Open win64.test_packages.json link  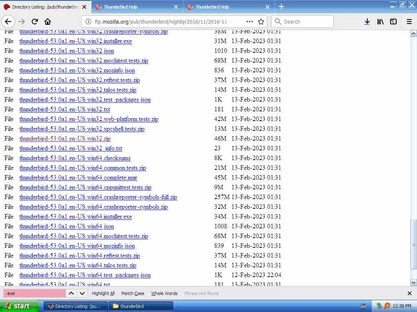(x=85, y=275)
